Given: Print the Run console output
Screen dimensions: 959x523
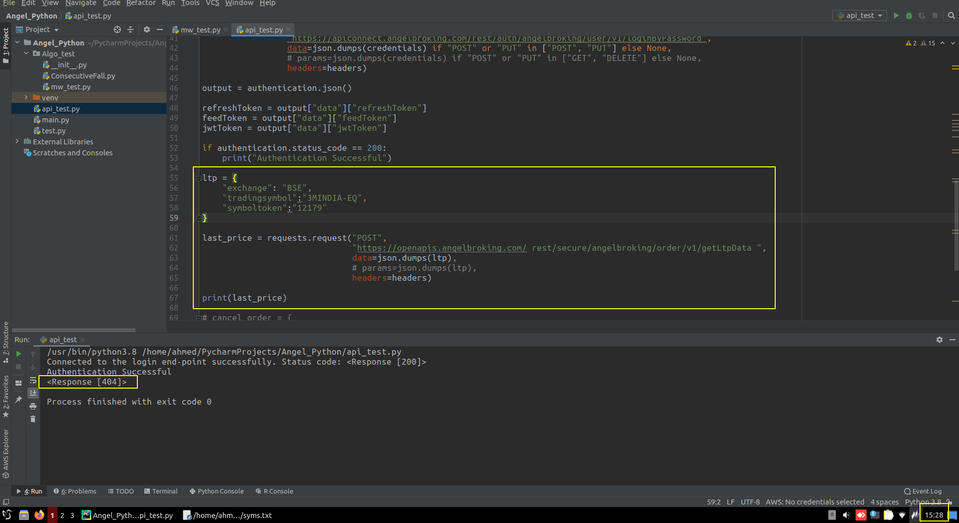Looking at the screenshot, I should 33,406.
